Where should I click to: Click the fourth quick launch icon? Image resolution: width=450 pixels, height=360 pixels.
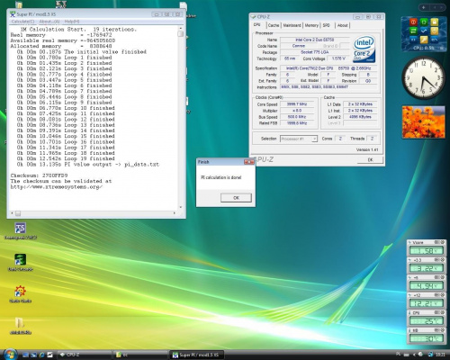pyautogui.click(x=49, y=355)
